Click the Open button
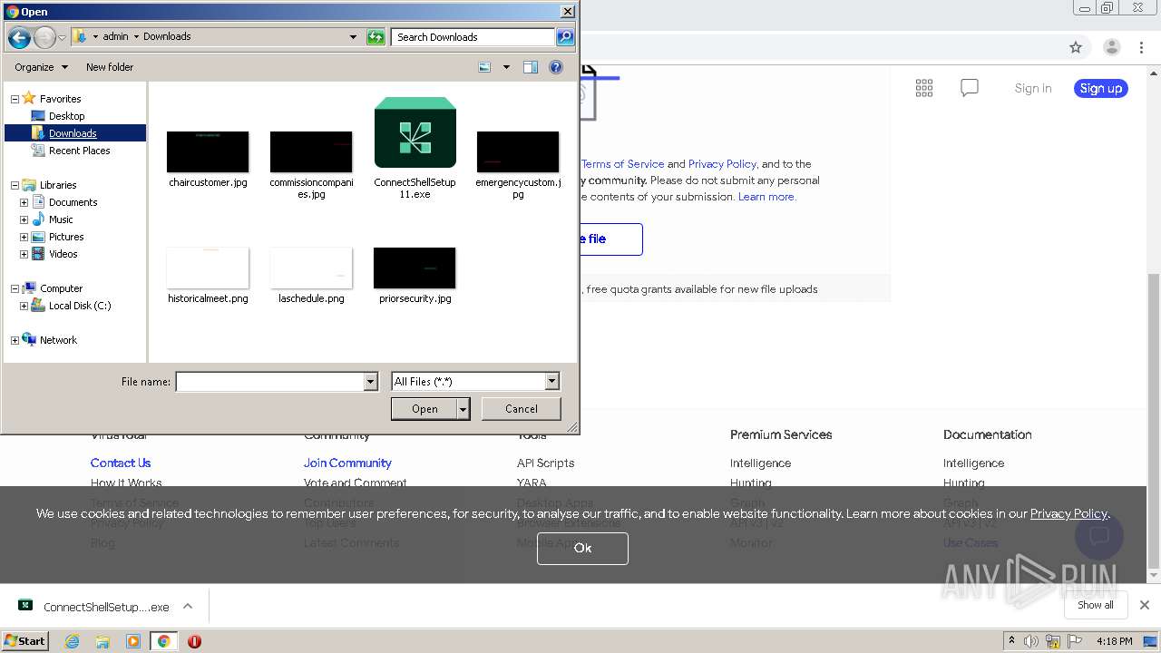Viewport: 1161px width, 653px height. pos(424,409)
